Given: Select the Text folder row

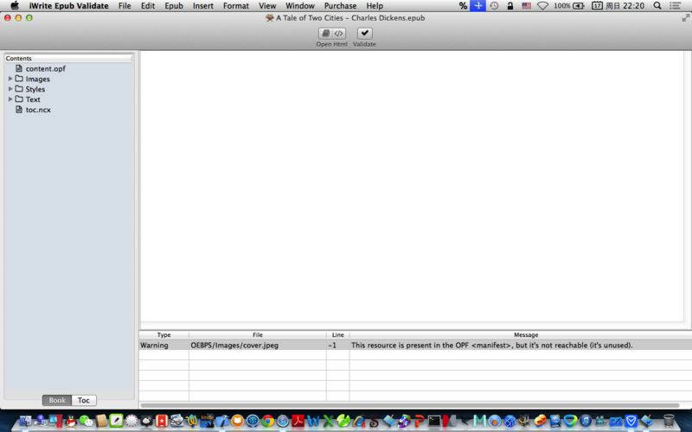Looking at the screenshot, I should (x=69, y=99).
